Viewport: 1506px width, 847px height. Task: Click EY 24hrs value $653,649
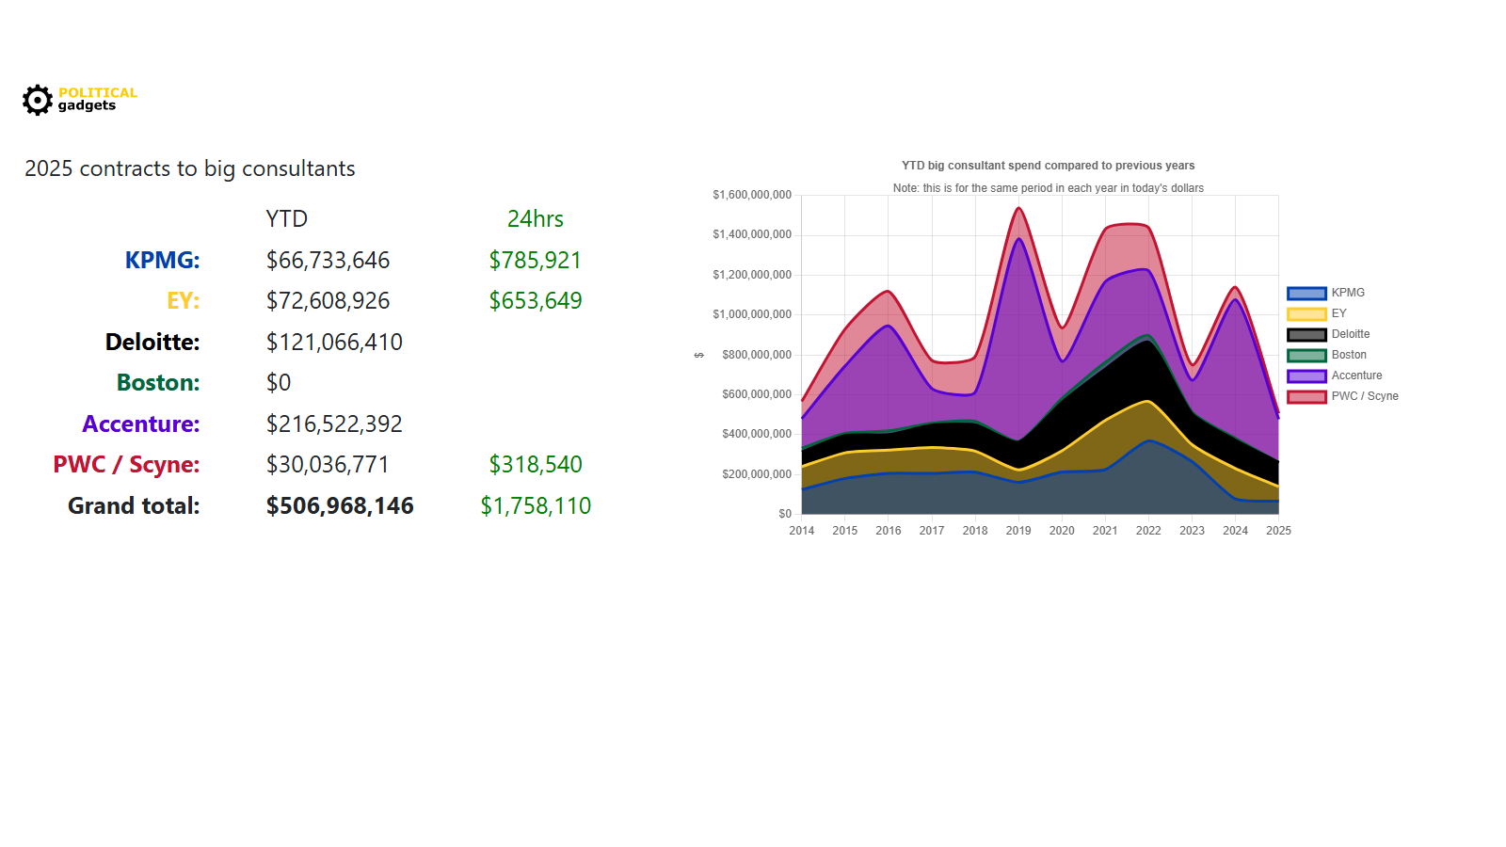point(536,301)
